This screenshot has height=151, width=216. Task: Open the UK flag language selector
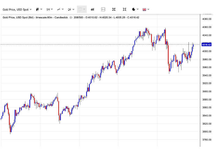pyautogui.click(x=144, y=9)
